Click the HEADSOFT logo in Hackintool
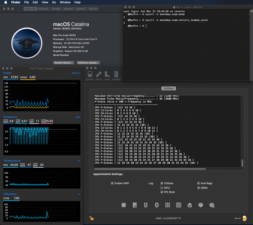253x225 pixels. (168, 218)
